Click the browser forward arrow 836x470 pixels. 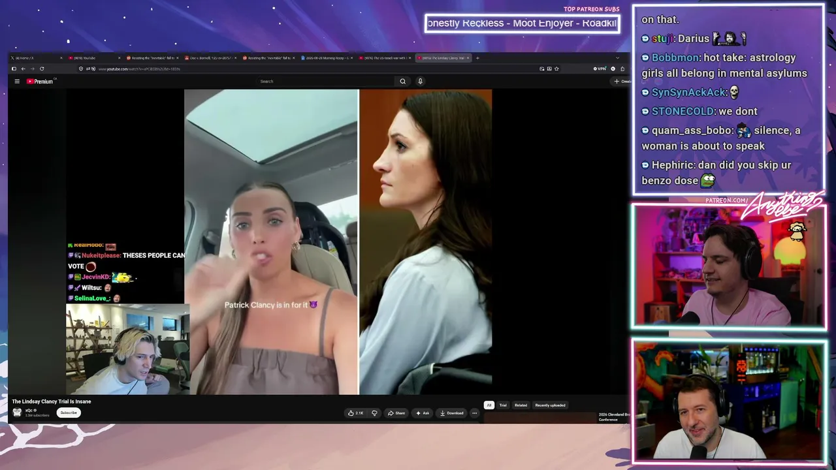click(32, 69)
